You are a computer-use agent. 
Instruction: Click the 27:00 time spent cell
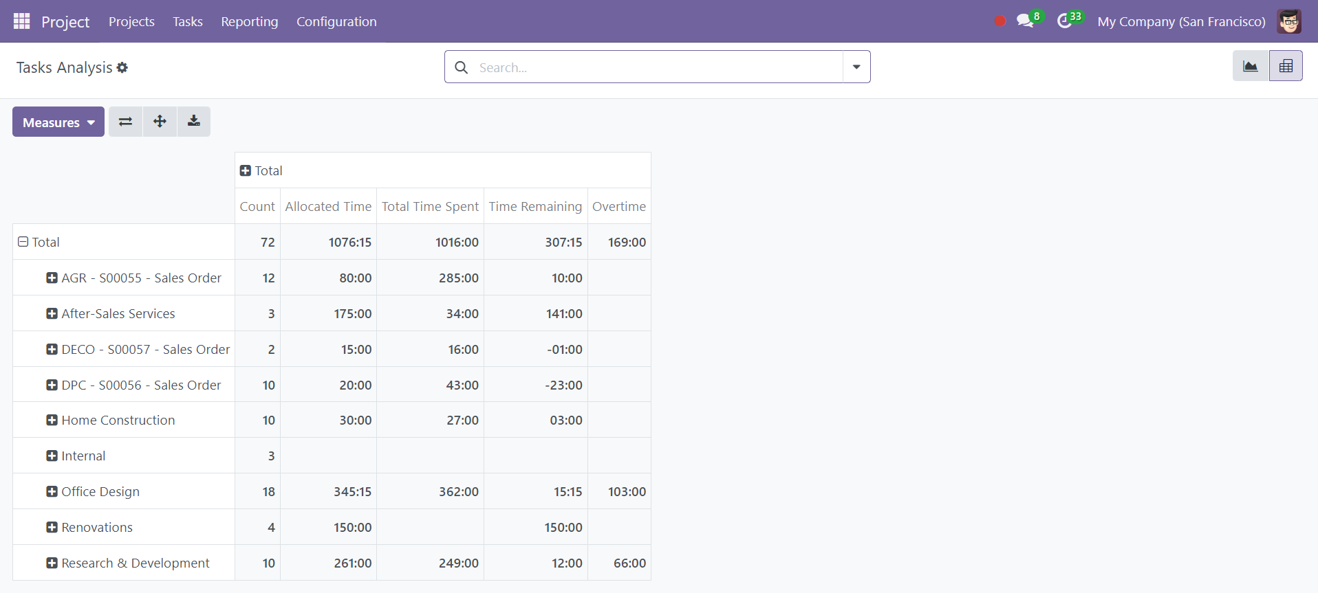pos(430,420)
